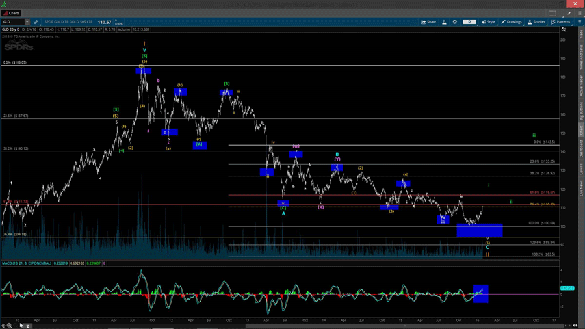The width and height of the screenshot is (585, 329).
Task: Open the Style menu
Action: (x=489, y=22)
